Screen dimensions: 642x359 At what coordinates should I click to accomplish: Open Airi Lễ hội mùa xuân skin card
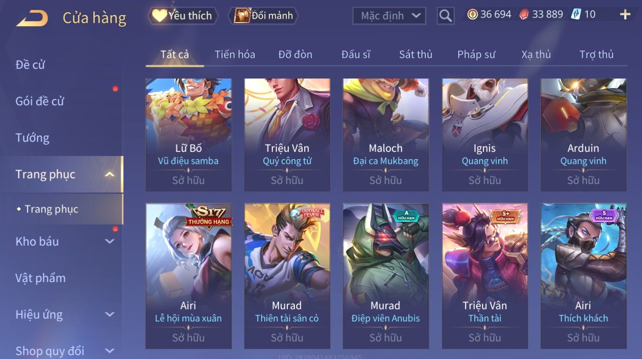[x=189, y=276]
